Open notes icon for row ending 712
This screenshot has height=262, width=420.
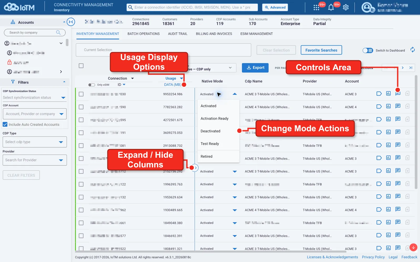(x=398, y=171)
